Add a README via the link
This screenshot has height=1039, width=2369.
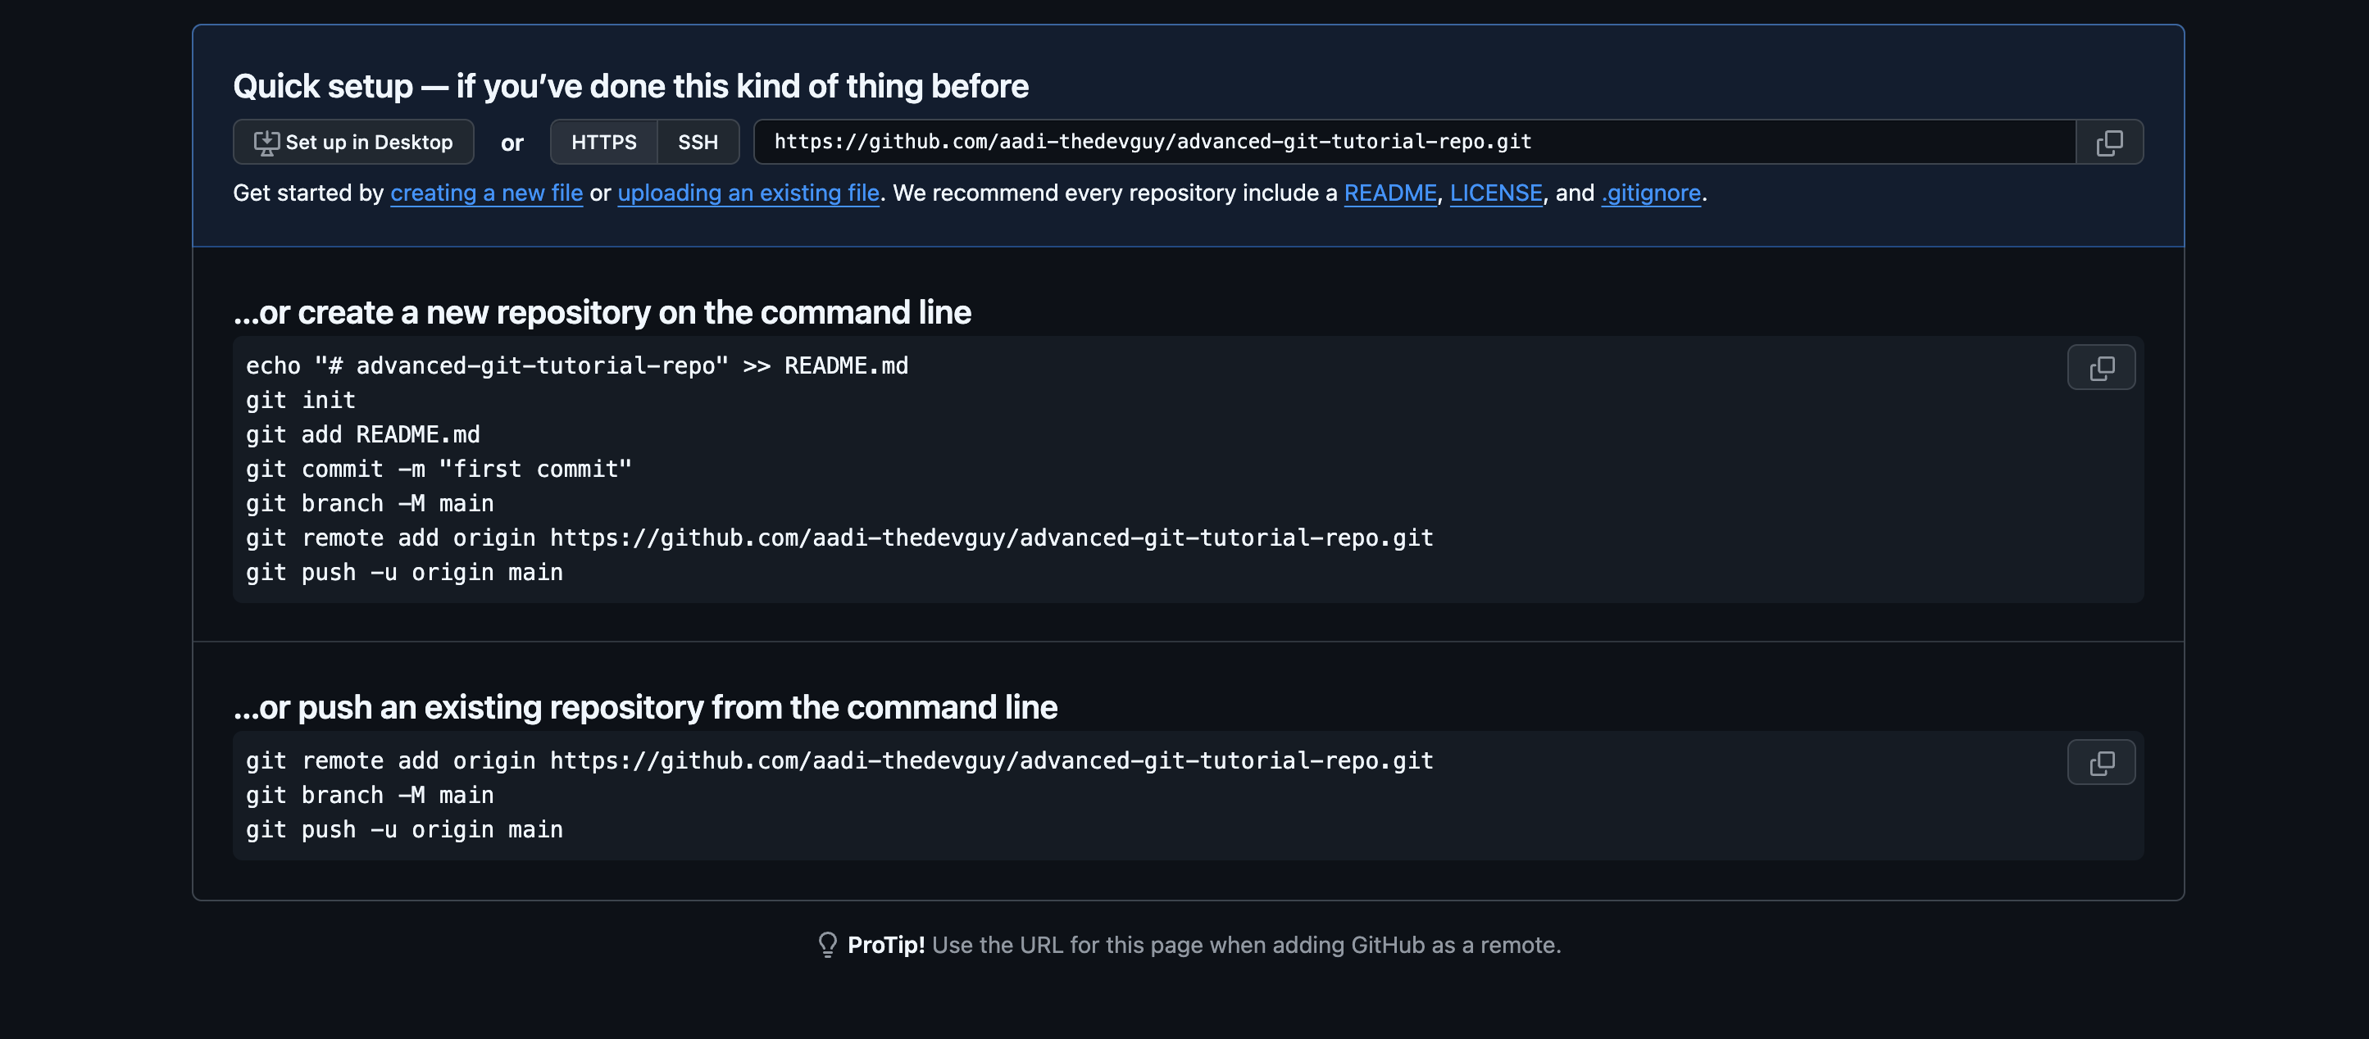pos(1389,193)
